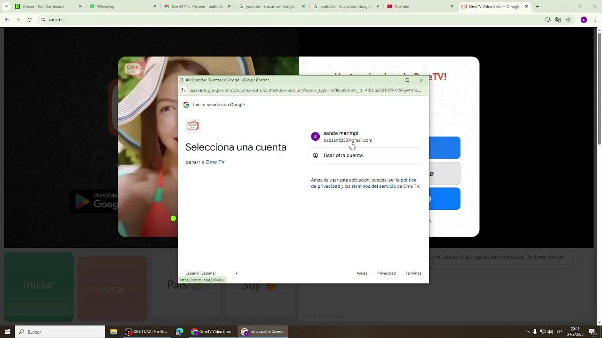The height and width of the screenshot is (338, 602).
Task: Open Microsoft Edge from the taskbar
Action: [x=180, y=332]
